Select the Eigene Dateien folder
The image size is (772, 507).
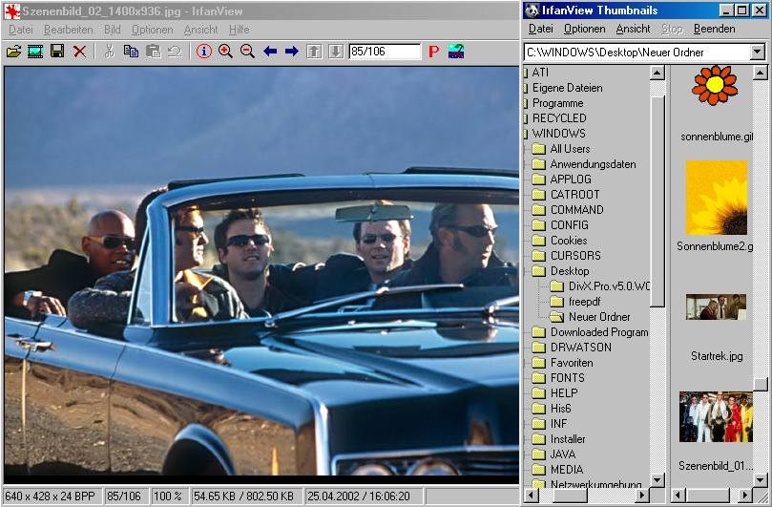pos(567,88)
